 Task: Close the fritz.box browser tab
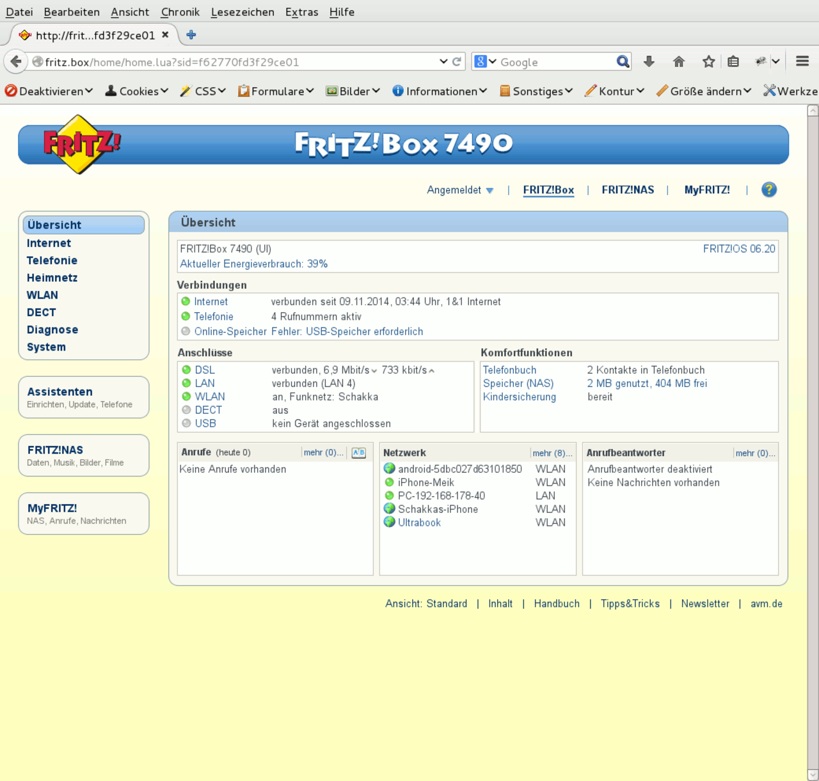pyautogui.click(x=165, y=35)
